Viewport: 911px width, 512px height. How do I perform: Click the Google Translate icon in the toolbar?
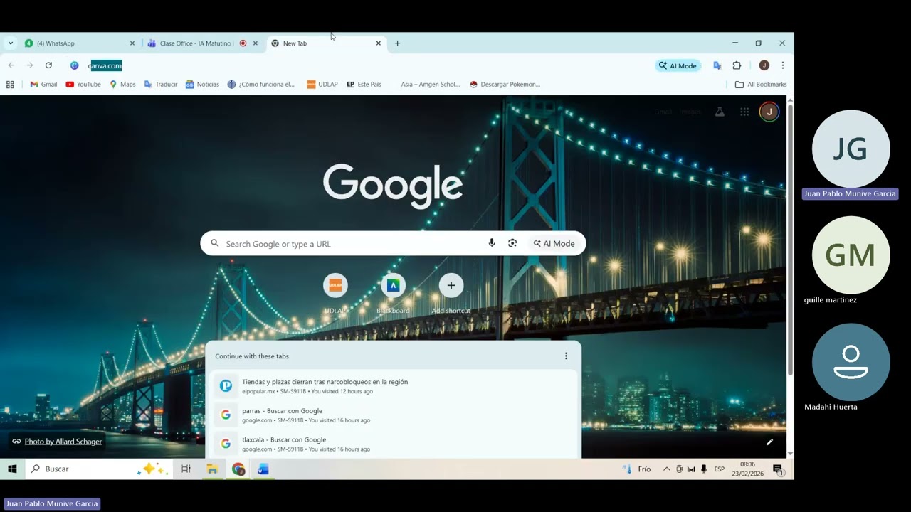click(x=717, y=65)
